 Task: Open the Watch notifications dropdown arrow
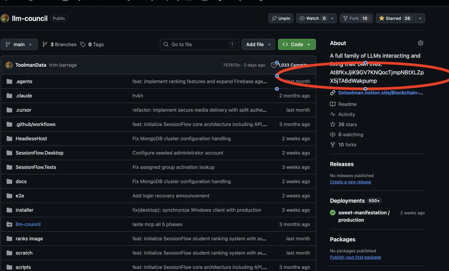tap(333, 18)
